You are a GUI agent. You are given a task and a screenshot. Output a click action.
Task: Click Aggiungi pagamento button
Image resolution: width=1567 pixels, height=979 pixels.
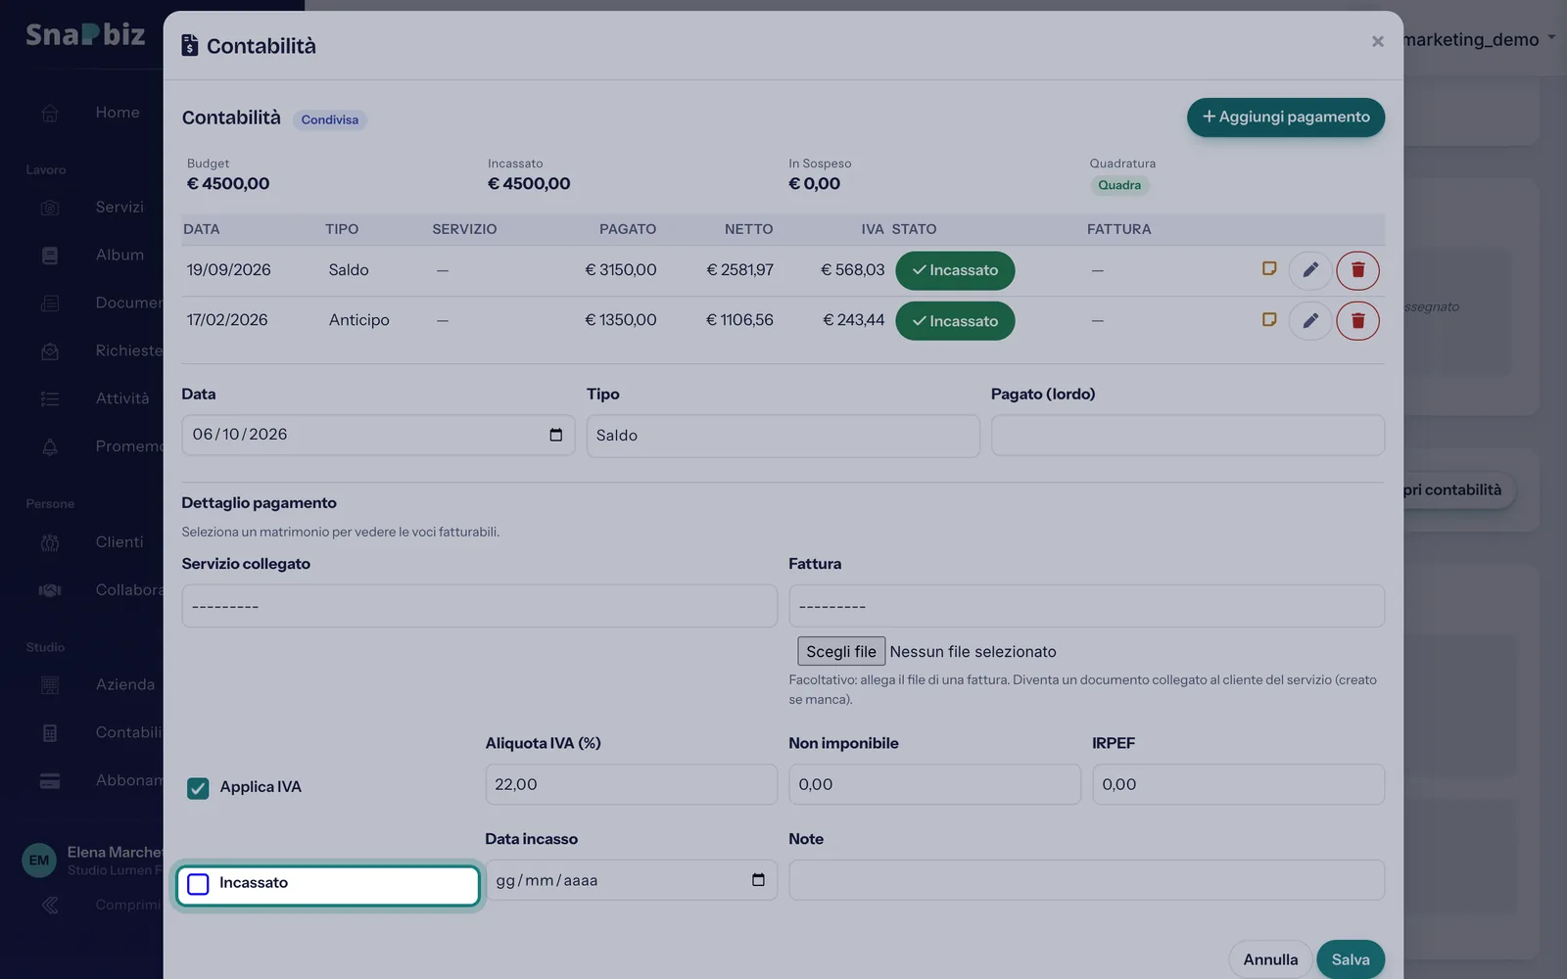[1286, 117]
